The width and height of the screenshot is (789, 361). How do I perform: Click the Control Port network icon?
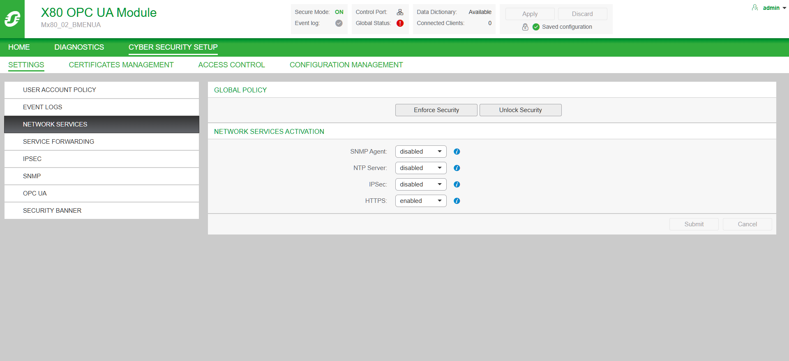(x=400, y=12)
